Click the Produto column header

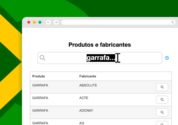click(38, 76)
